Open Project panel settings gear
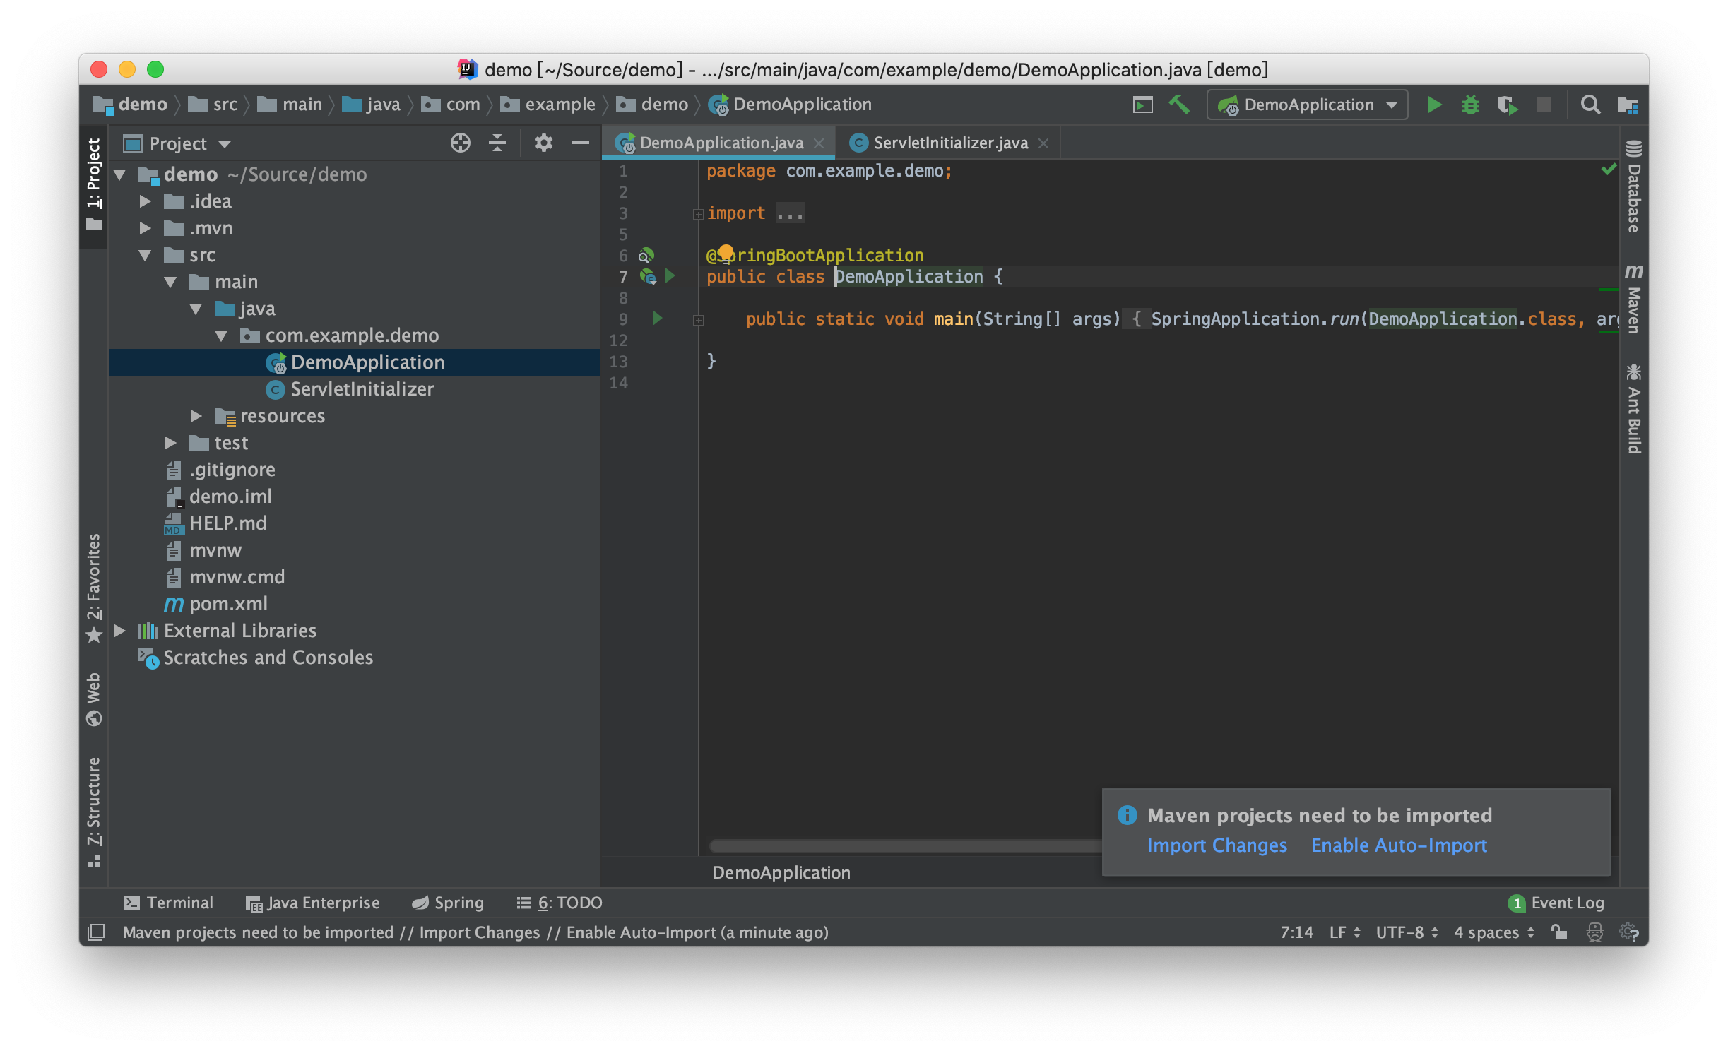Viewport: 1728px width, 1051px height. point(543,143)
